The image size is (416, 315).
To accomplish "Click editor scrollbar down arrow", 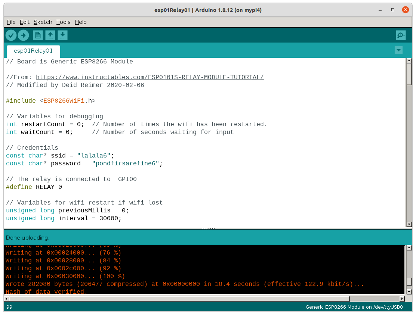I will 409,224.
